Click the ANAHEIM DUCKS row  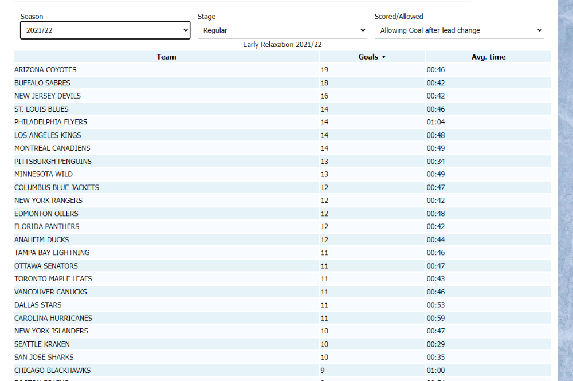(x=282, y=239)
